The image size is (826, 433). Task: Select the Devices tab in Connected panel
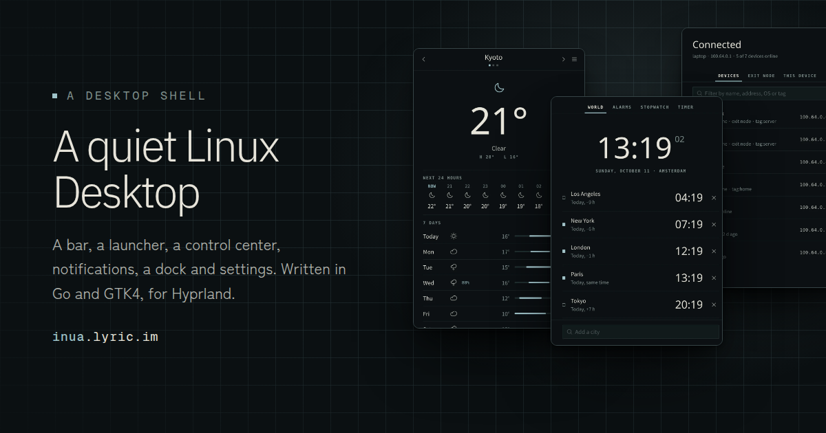(728, 76)
